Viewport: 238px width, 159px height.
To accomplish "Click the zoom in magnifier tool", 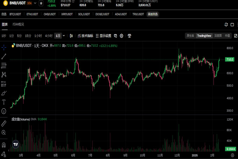I will point(4,132).
